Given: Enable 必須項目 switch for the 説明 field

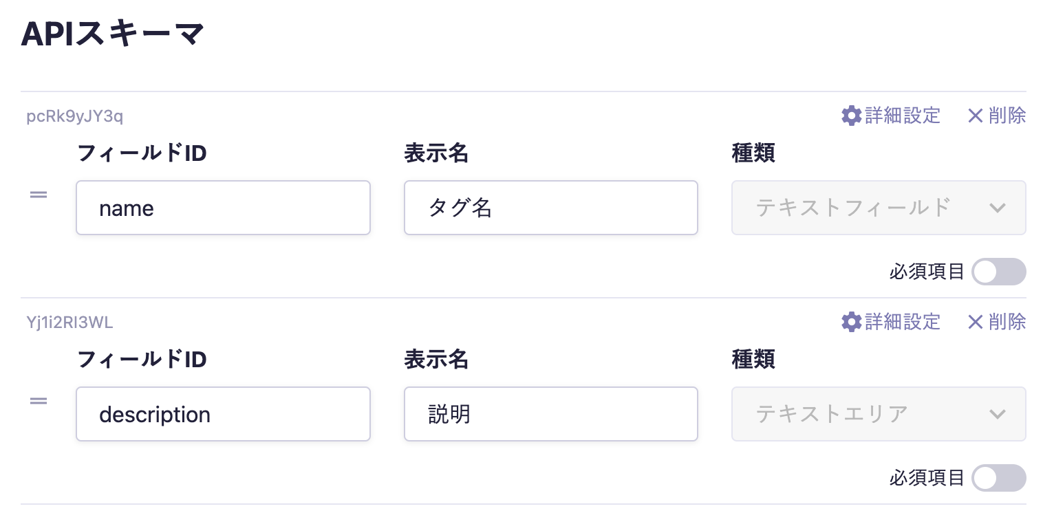Looking at the screenshot, I should click(998, 479).
